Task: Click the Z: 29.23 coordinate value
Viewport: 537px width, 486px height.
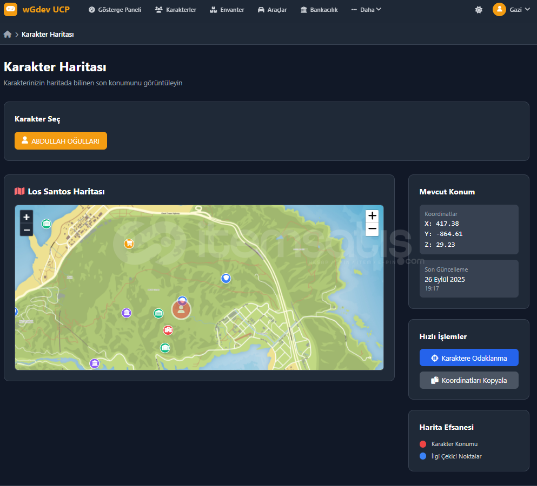Action: point(440,245)
